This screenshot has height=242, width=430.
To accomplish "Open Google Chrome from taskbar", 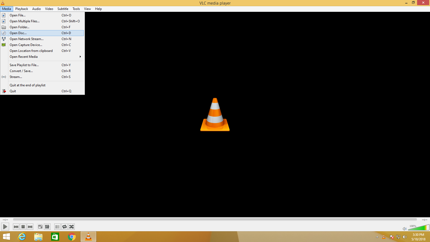I will (x=72, y=237).
